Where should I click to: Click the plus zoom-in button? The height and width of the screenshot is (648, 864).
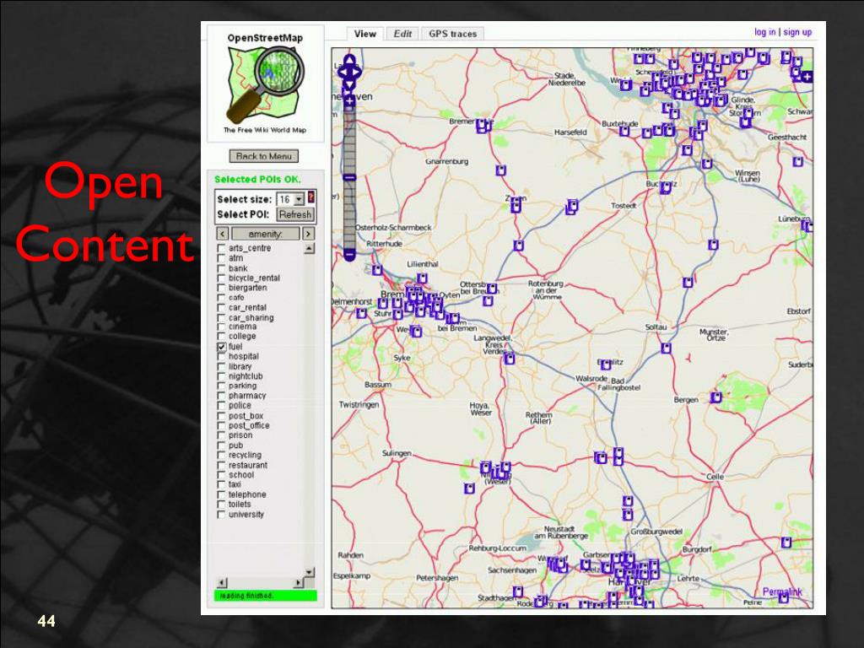[x=348, y=101]
